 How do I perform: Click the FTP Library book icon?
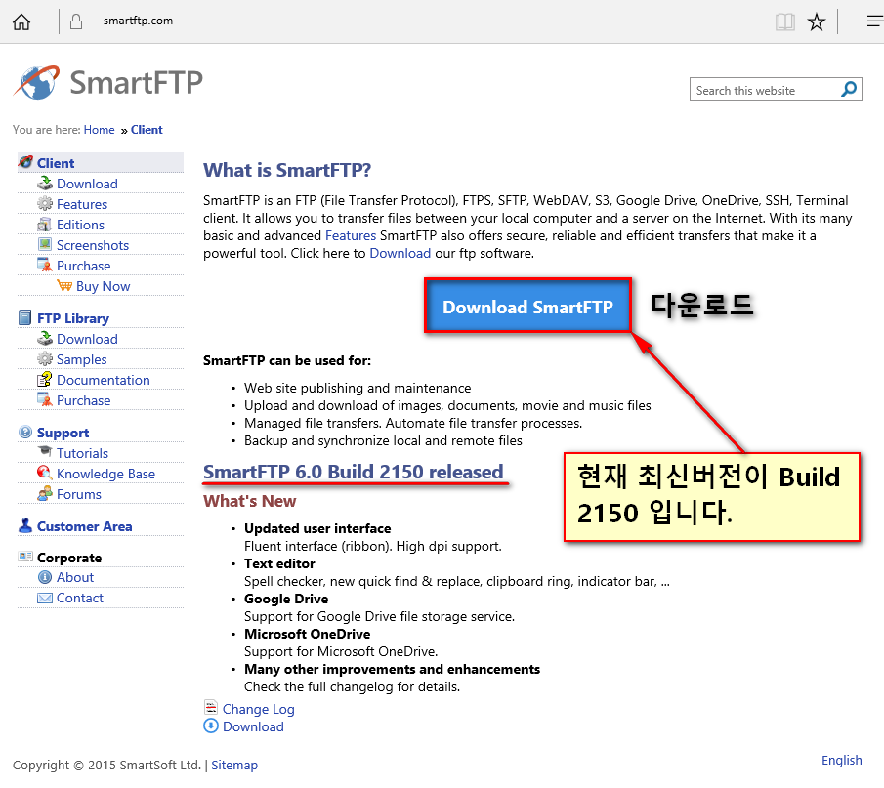point(24,318)
